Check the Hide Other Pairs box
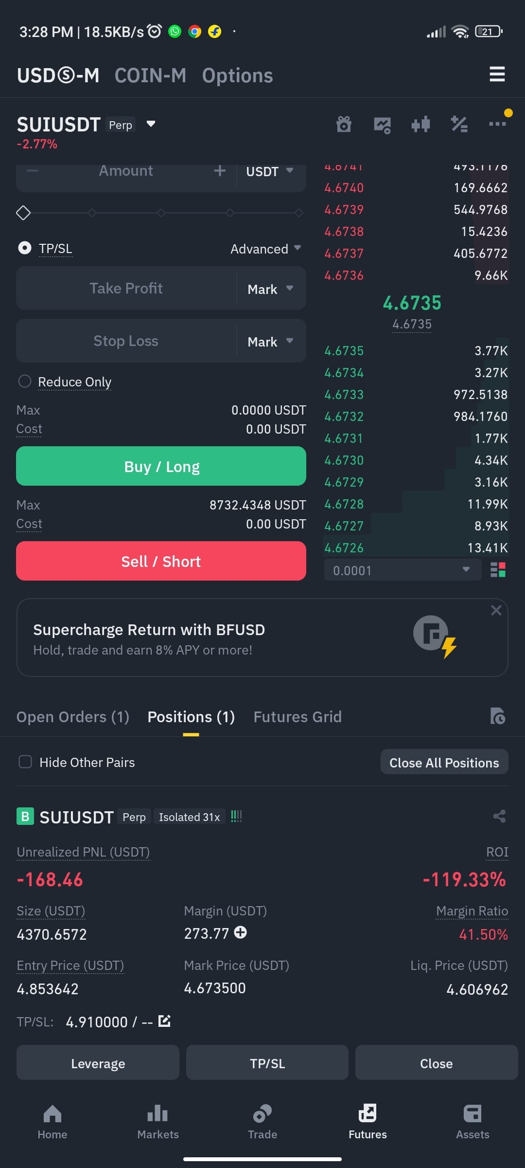The width and height of the screenshot is (525, 1168). 25,762
